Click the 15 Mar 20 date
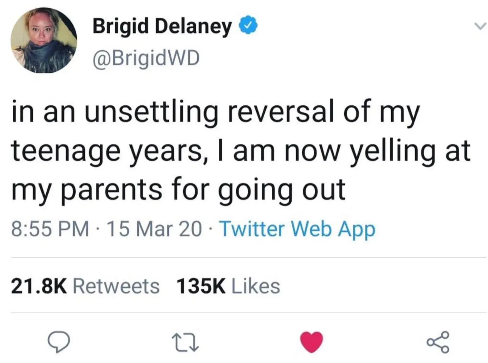488x363 pixels. (154, 229)
